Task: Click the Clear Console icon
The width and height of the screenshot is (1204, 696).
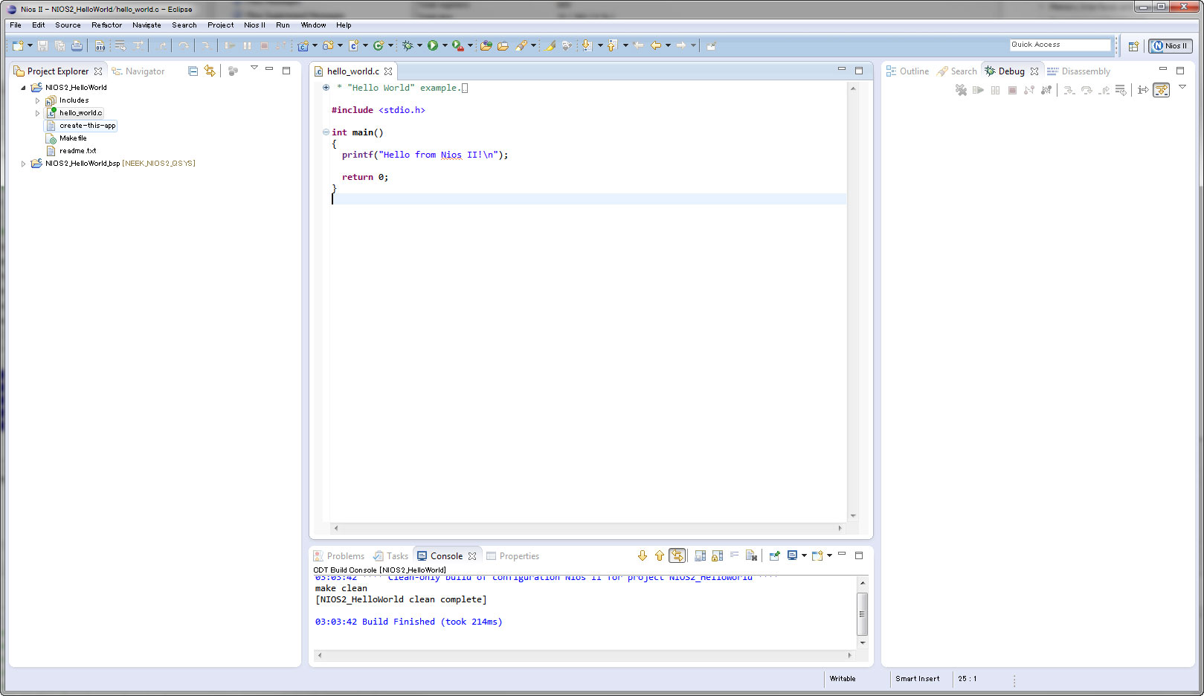Action: click(x=751, y=556)
